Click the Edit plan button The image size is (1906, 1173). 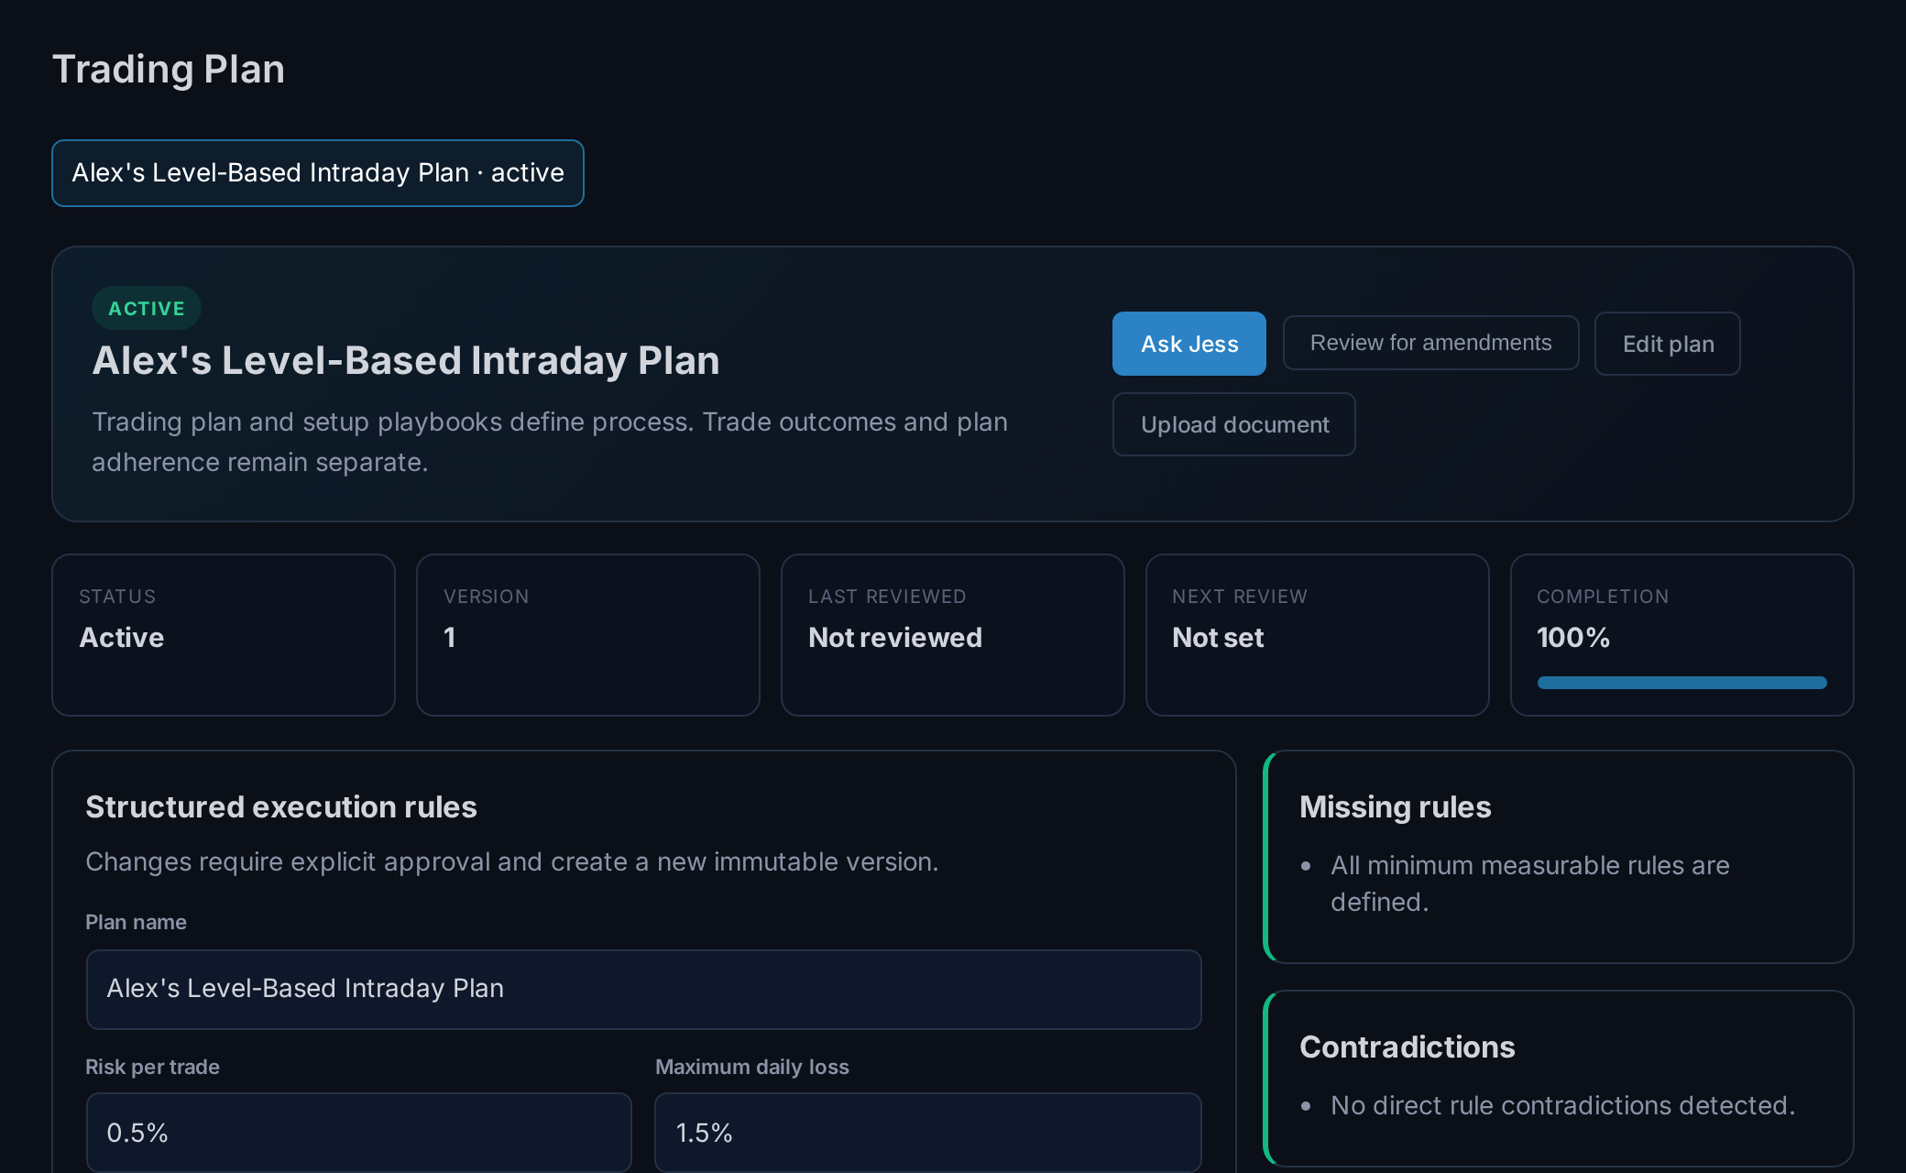(x=1667, y=344)
